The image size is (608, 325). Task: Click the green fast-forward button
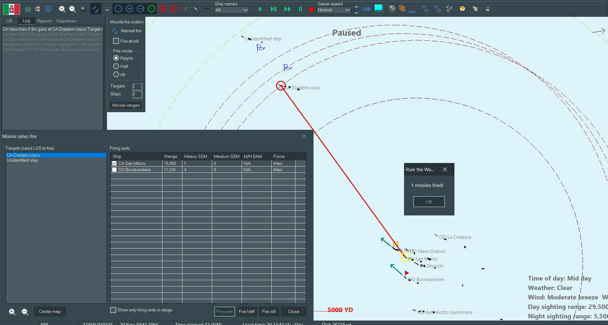(287, 9)
